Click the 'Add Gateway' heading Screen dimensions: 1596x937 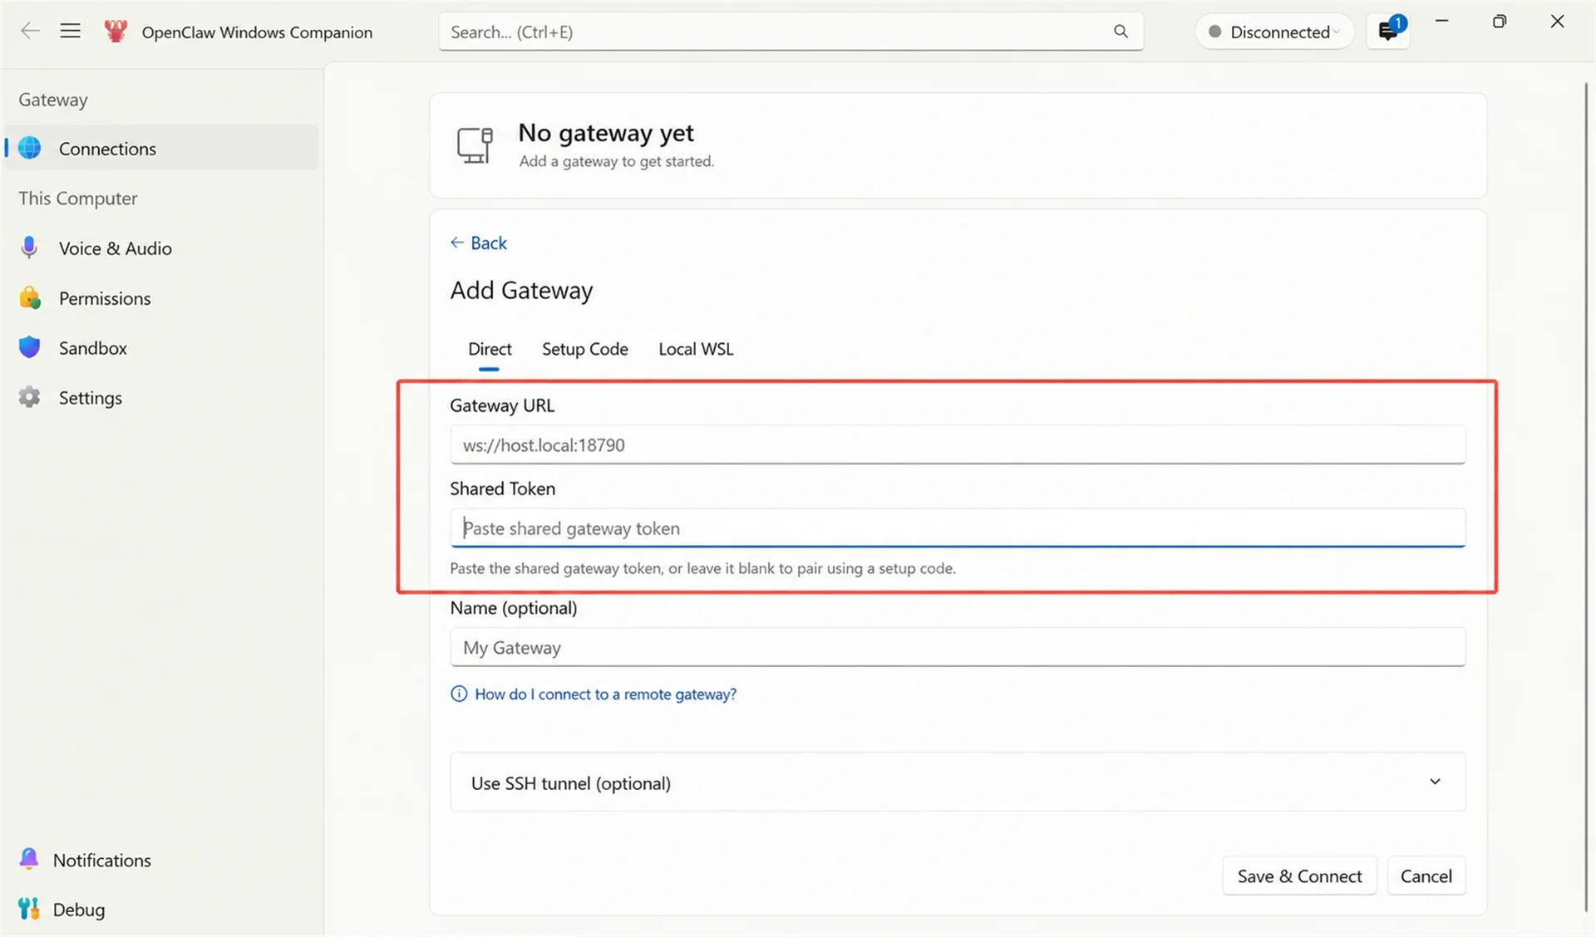pyautogui.click(x=521, y=290)
